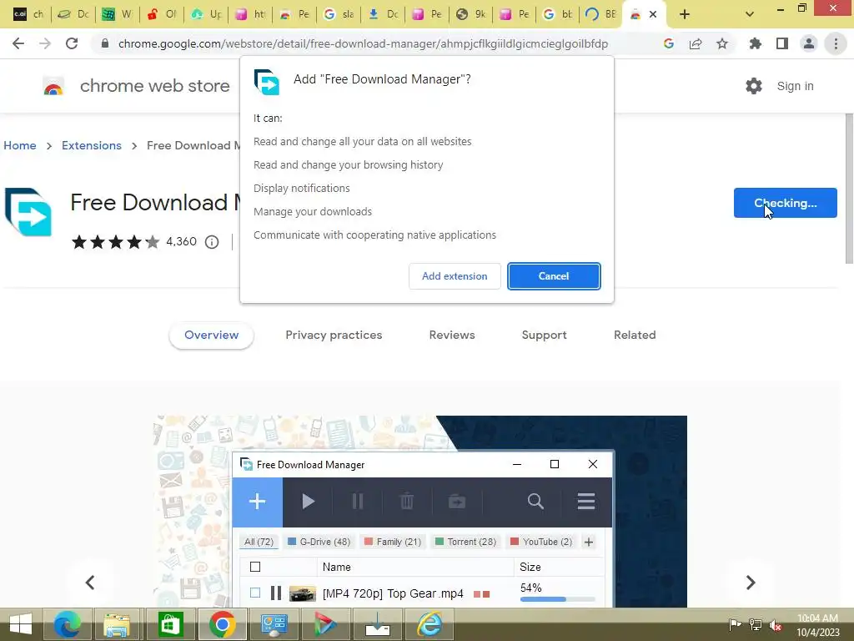Image resolution: width=854 pixels, height=641 pixels.
Task: Open the Chrome profile icon
Action: click(809, 43)
